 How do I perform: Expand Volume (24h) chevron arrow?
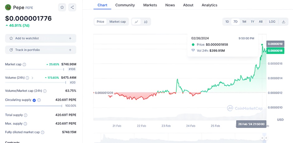tap(32, 78)
